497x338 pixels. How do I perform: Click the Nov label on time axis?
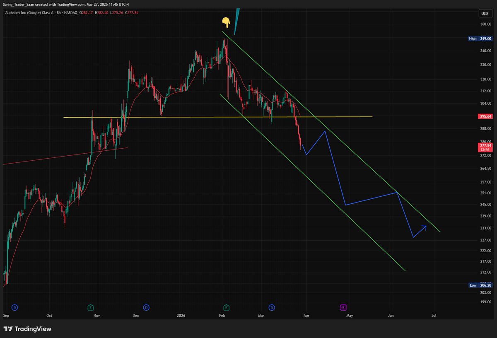97,316
